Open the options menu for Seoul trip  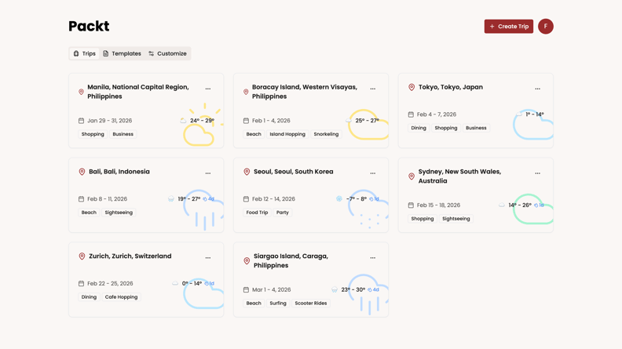(x=373, y=173)
